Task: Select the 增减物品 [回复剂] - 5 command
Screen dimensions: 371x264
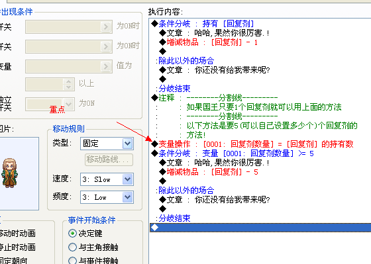Action: pos(209,172)
